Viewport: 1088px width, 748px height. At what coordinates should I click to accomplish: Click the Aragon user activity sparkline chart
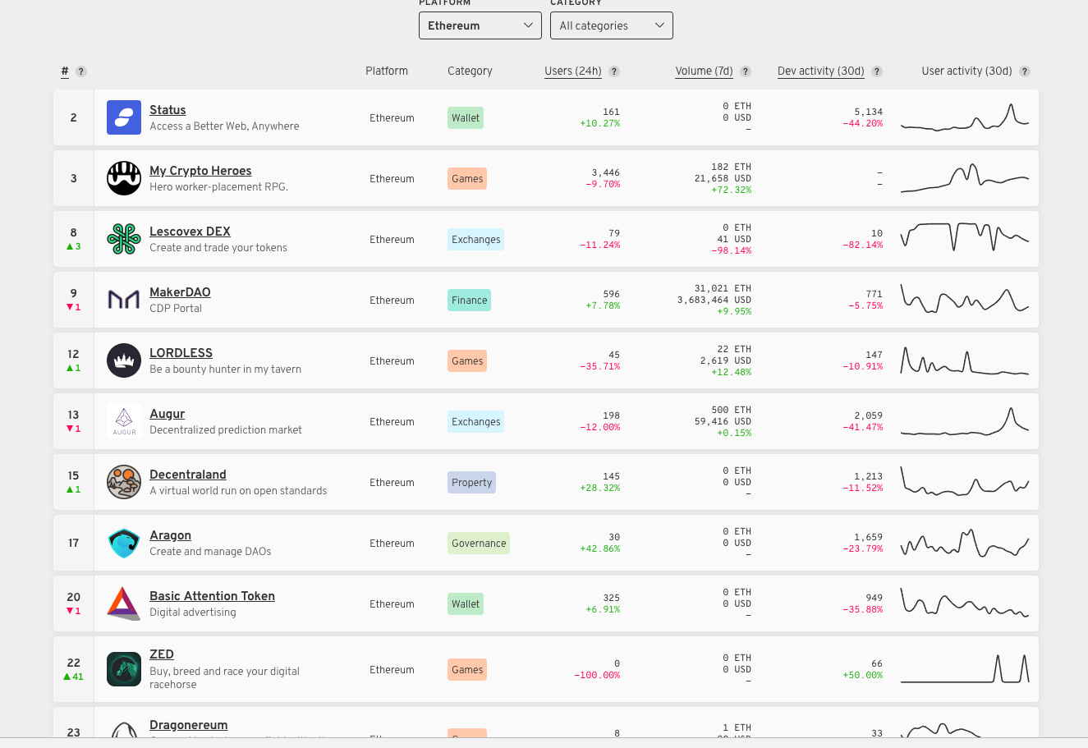tap(965, 543)
